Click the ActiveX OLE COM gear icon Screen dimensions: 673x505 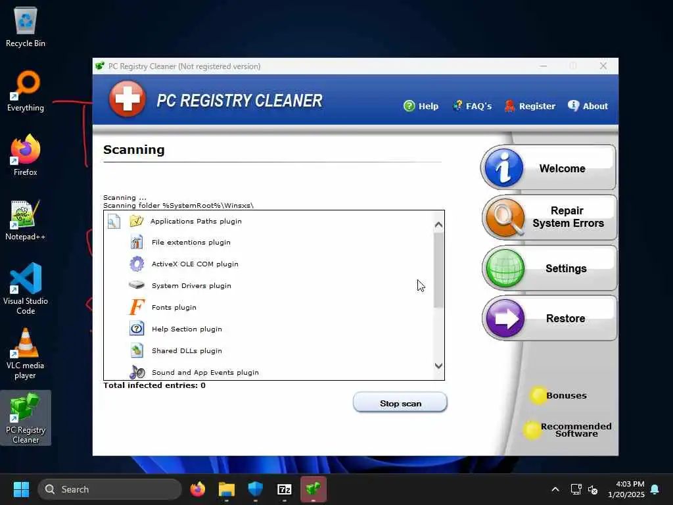coord(137,264)
